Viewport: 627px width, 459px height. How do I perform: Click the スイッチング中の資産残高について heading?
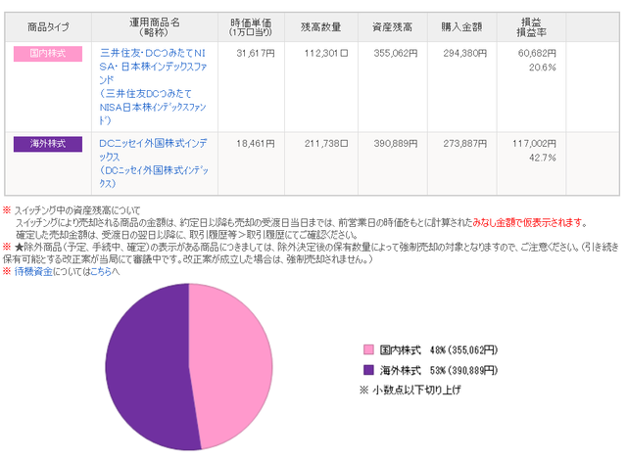[x=77, y=210]
